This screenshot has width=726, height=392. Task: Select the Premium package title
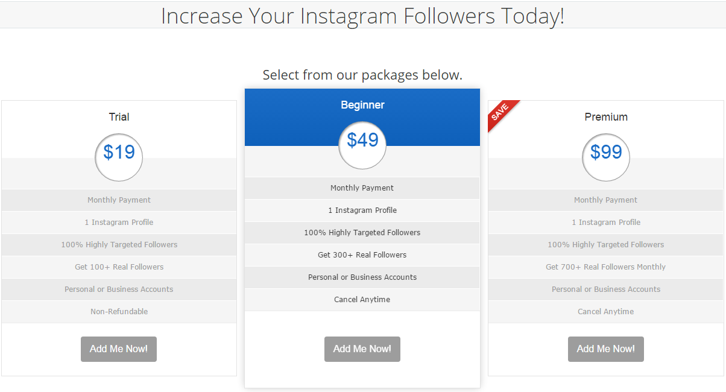tap(606, 117)
